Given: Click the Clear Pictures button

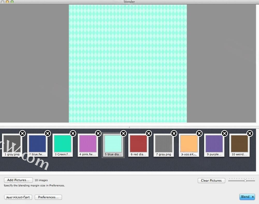Looking at the screenshot, I should 211,180.
